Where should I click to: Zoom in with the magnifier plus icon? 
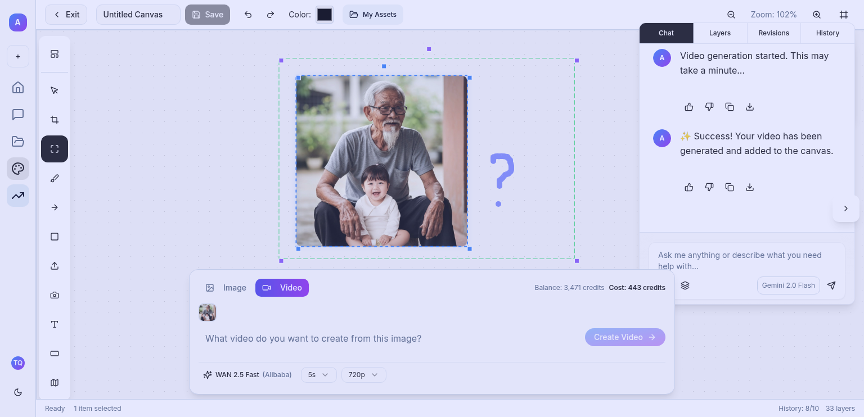tap(817, 15)
